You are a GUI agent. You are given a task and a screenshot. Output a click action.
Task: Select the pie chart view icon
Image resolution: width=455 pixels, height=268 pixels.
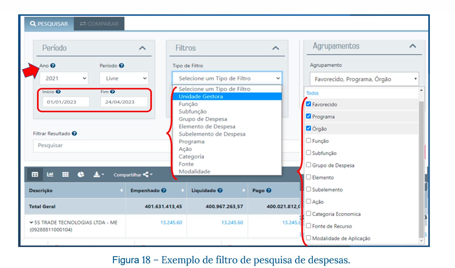pos(81,174)
